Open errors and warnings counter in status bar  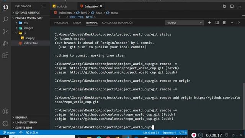(x=32, y=133)
